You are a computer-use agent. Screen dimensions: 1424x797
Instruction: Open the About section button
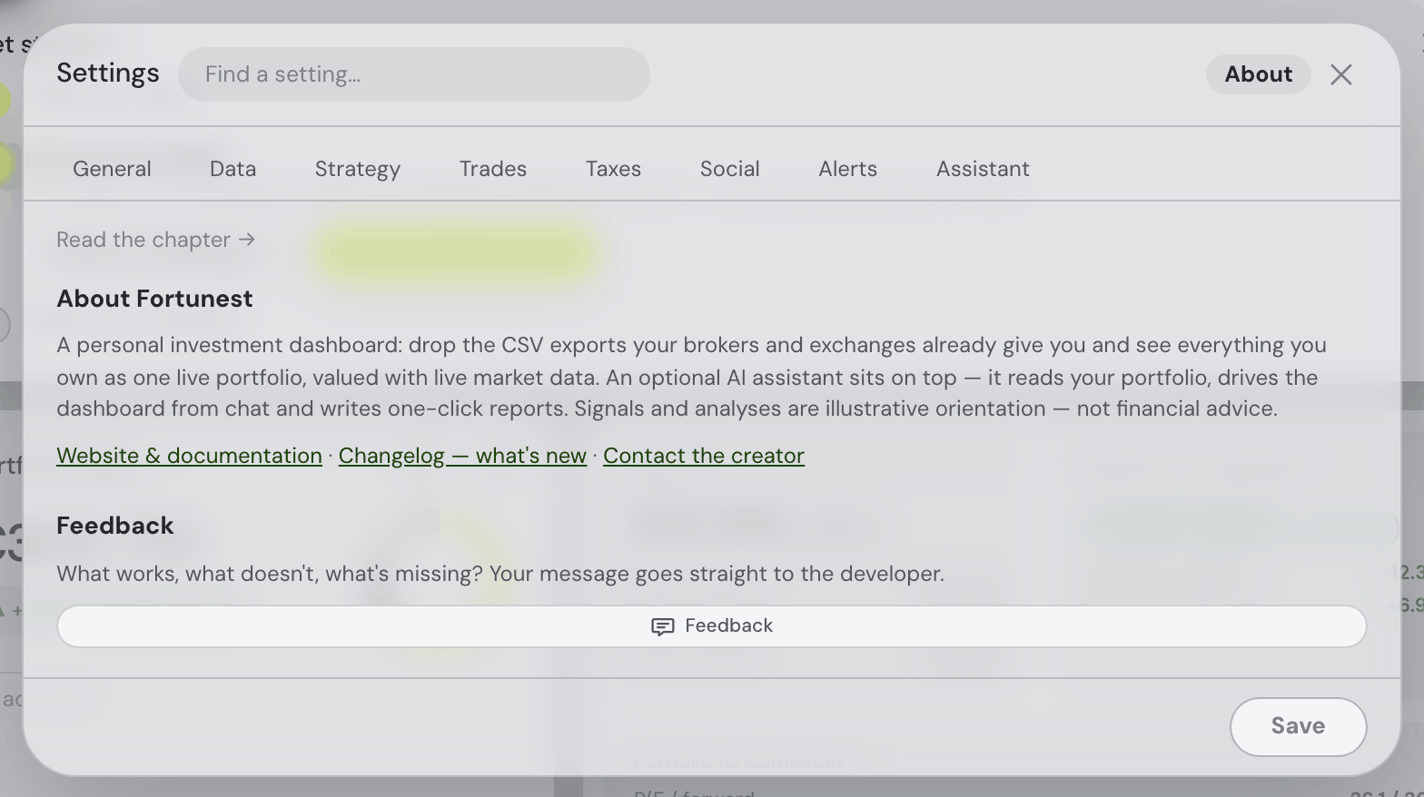[1258, 74]
